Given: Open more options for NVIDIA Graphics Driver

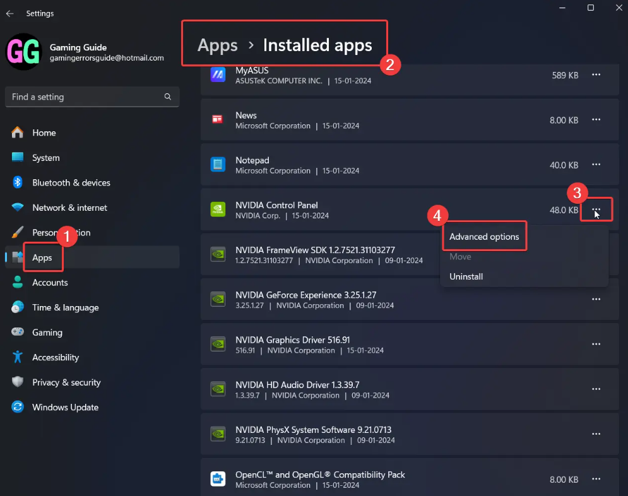Looking at the screenshot, I should click(596, 345).
